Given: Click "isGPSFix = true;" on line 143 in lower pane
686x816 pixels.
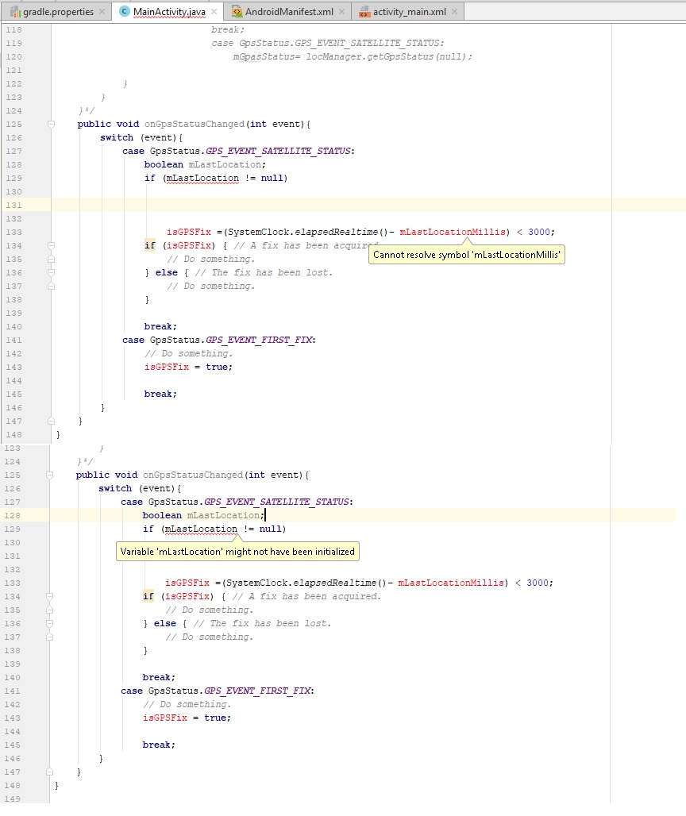Looking at the screenshot, I should tap(187, 718).
